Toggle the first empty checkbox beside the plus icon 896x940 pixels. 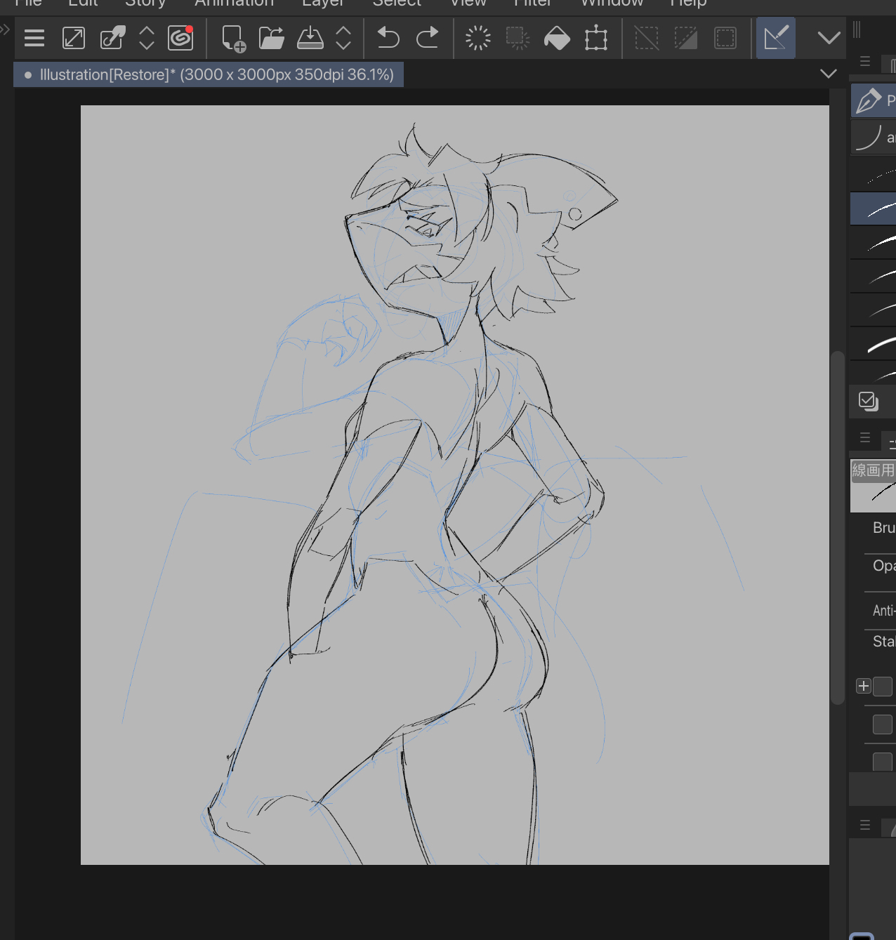[x=883, y=687]
